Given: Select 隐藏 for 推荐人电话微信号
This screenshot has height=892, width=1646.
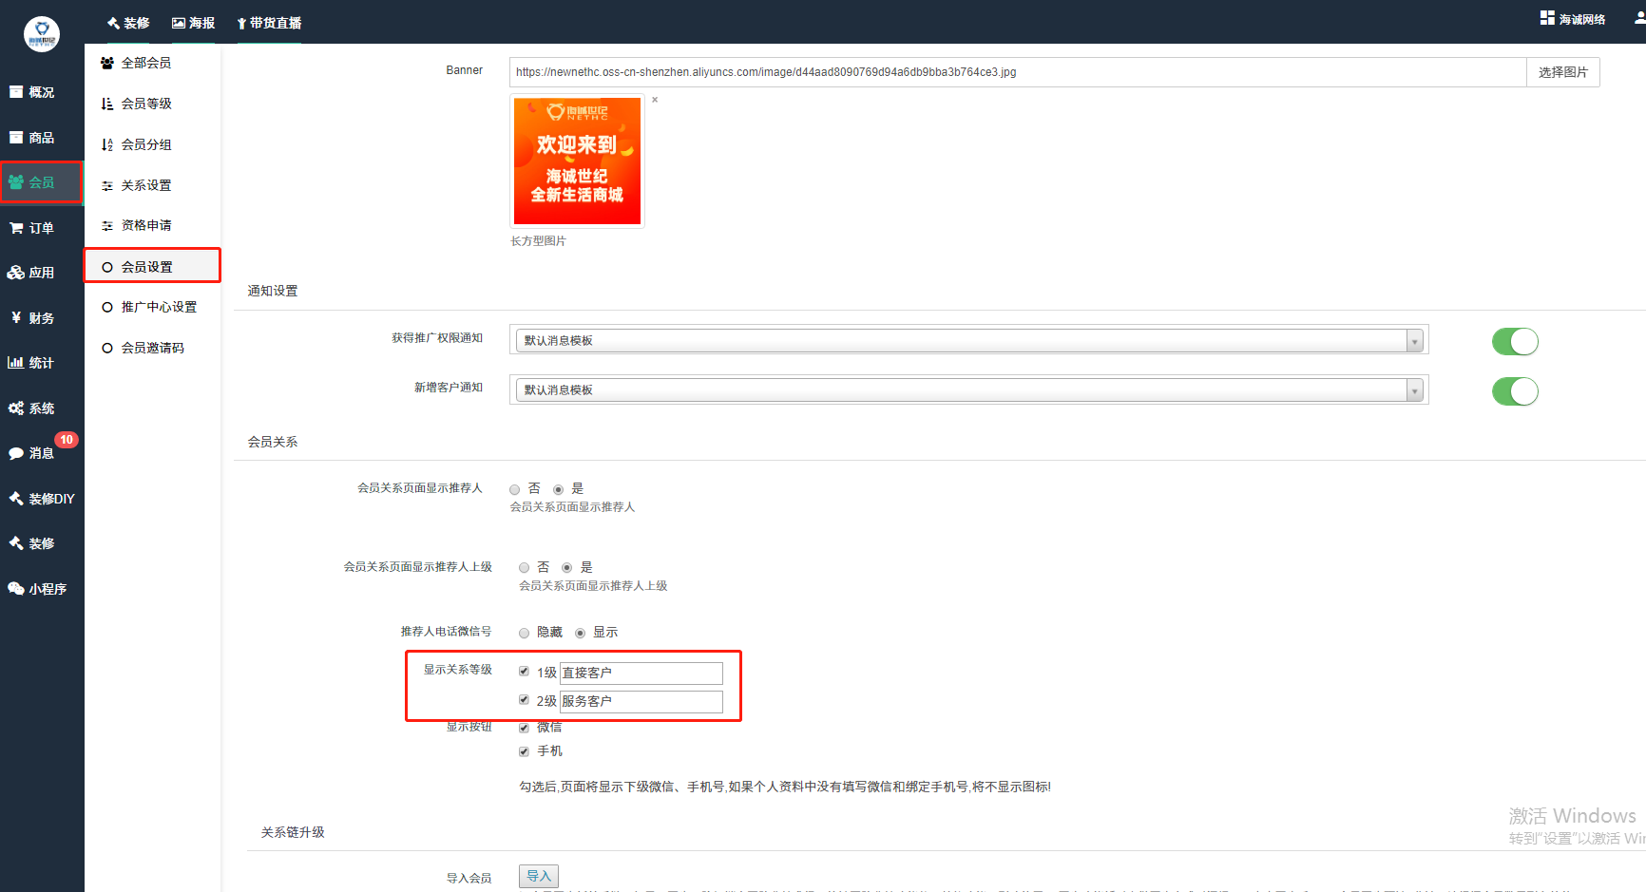Looking at the screenshot, I should point(524,633).
